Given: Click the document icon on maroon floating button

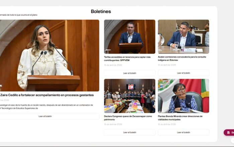Looking at the screenshot, I should [229, 132].
